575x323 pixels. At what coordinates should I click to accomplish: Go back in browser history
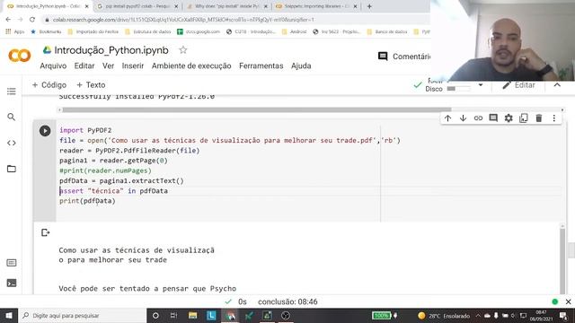8,20
